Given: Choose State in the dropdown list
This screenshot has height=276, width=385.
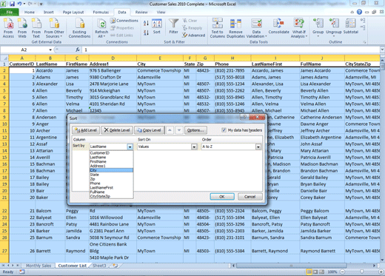Looking at the screenshot, I should tap(111, 175).
